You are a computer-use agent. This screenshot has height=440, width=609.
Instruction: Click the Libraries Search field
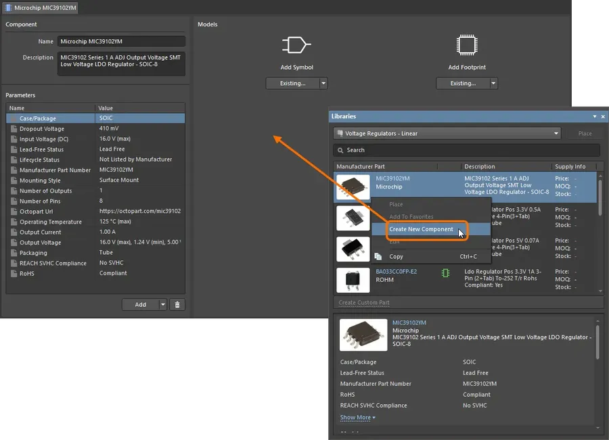pyautogui.click(x=466, y=150)
